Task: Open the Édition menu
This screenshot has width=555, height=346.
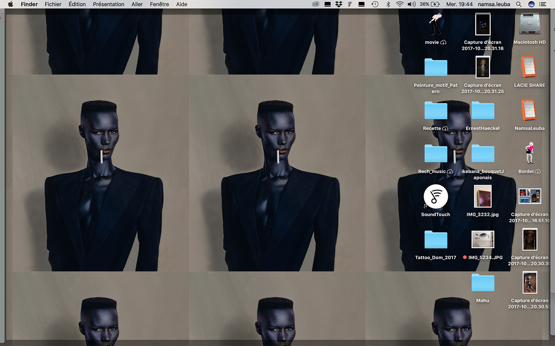Action: pyautogui.click(x=77, y=4)
